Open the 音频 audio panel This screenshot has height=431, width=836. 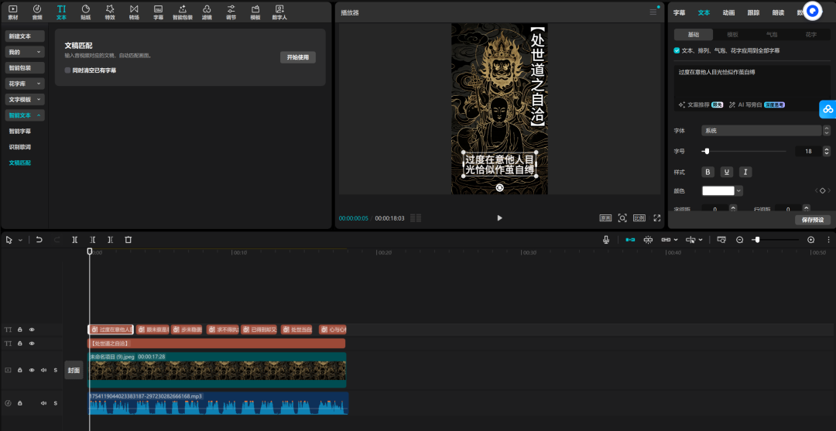(37, 12)
